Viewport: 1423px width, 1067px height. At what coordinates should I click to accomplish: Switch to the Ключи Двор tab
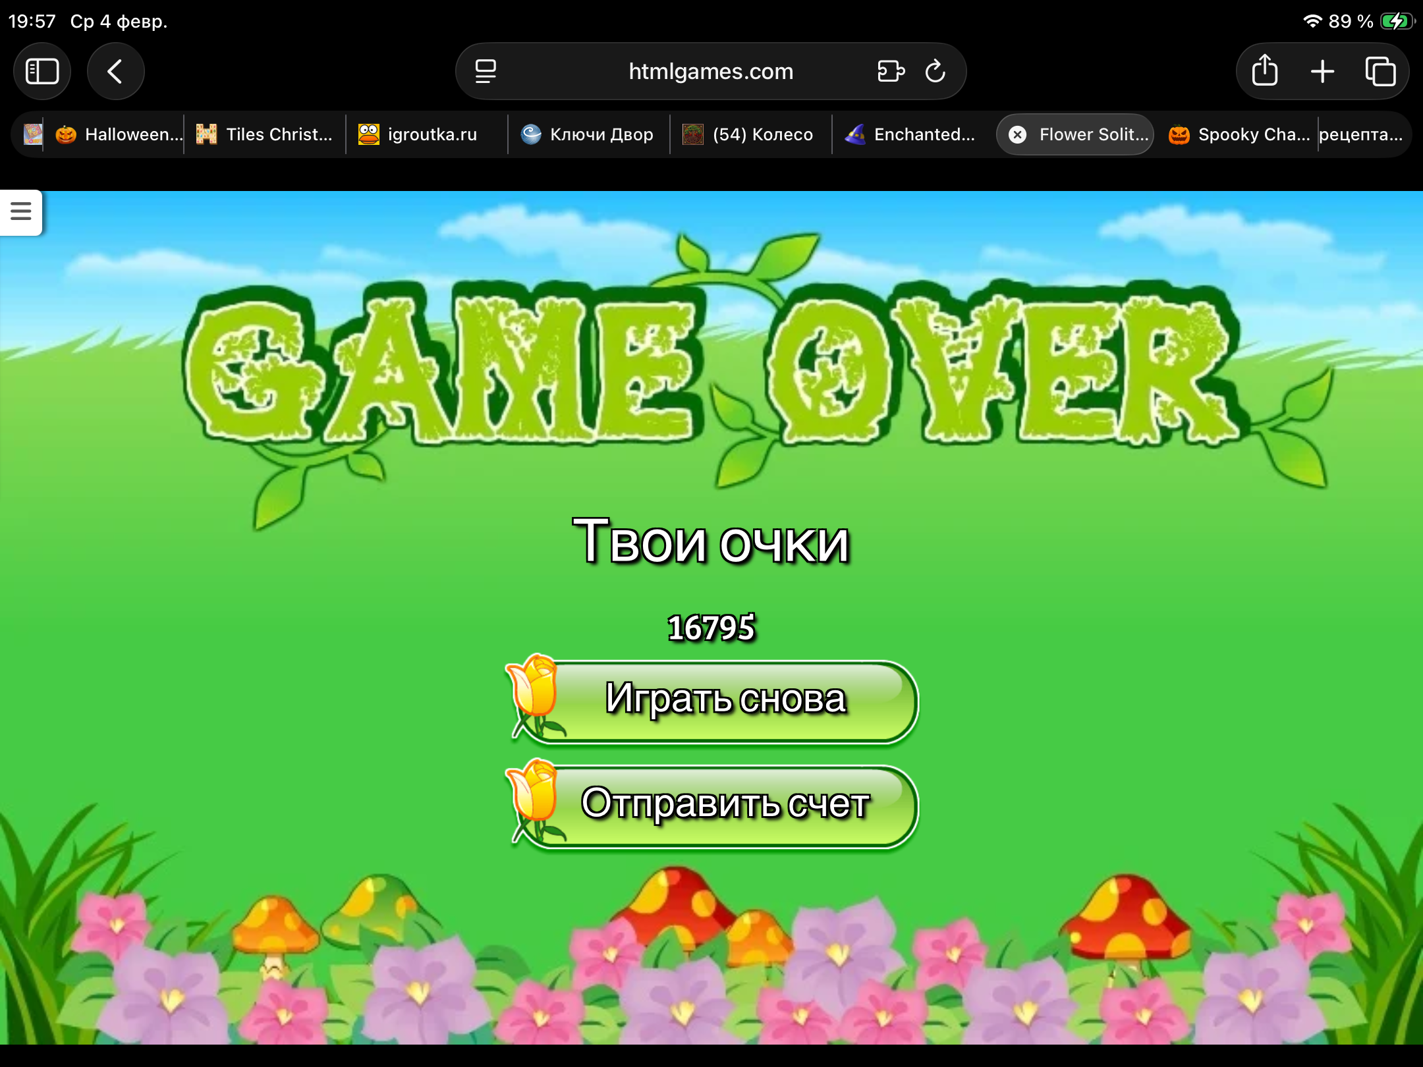(x=589, y=135)
